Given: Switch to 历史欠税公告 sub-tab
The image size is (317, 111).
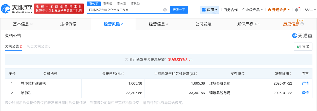Looking at the screenshot, I should 38,46.
